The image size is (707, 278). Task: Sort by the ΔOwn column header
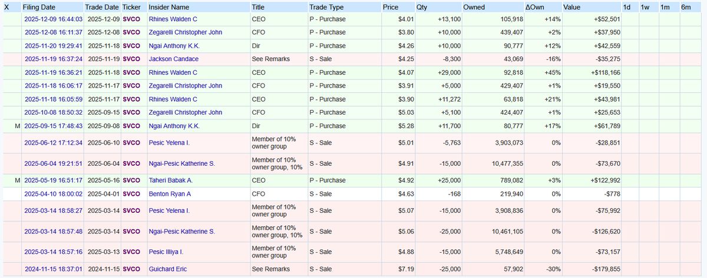[x=536, y=8]
